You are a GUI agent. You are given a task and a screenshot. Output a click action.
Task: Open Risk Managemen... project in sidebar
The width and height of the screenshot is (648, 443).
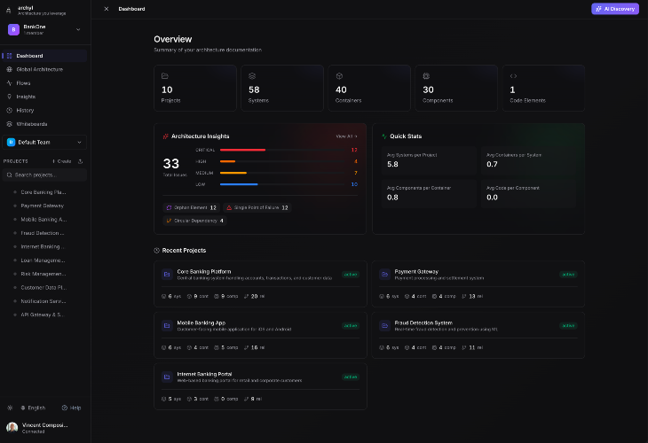(43, 274)
